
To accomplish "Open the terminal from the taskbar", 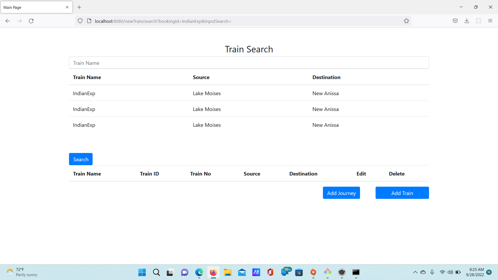I will point(356,272).
